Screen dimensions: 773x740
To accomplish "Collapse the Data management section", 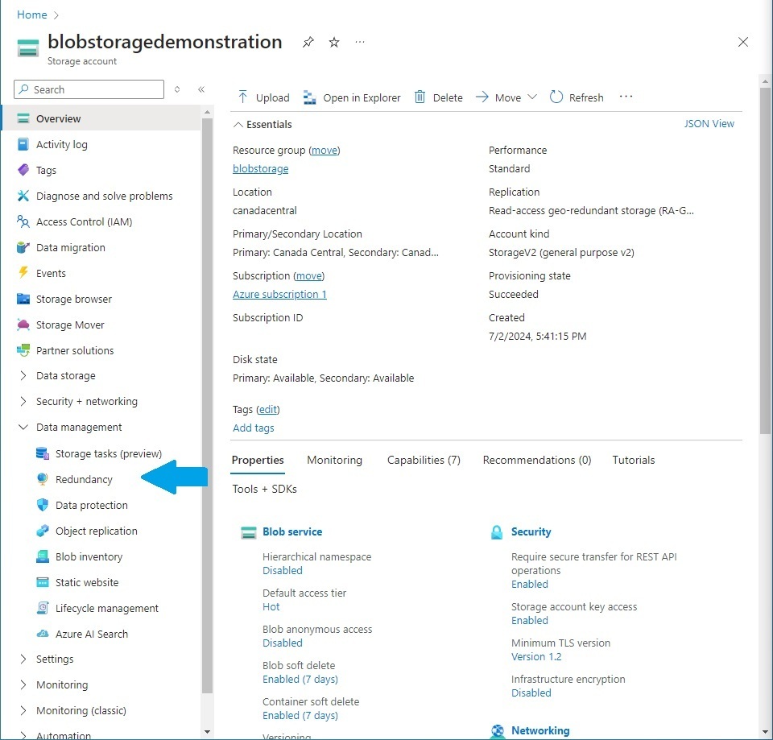I will [23, 427].
